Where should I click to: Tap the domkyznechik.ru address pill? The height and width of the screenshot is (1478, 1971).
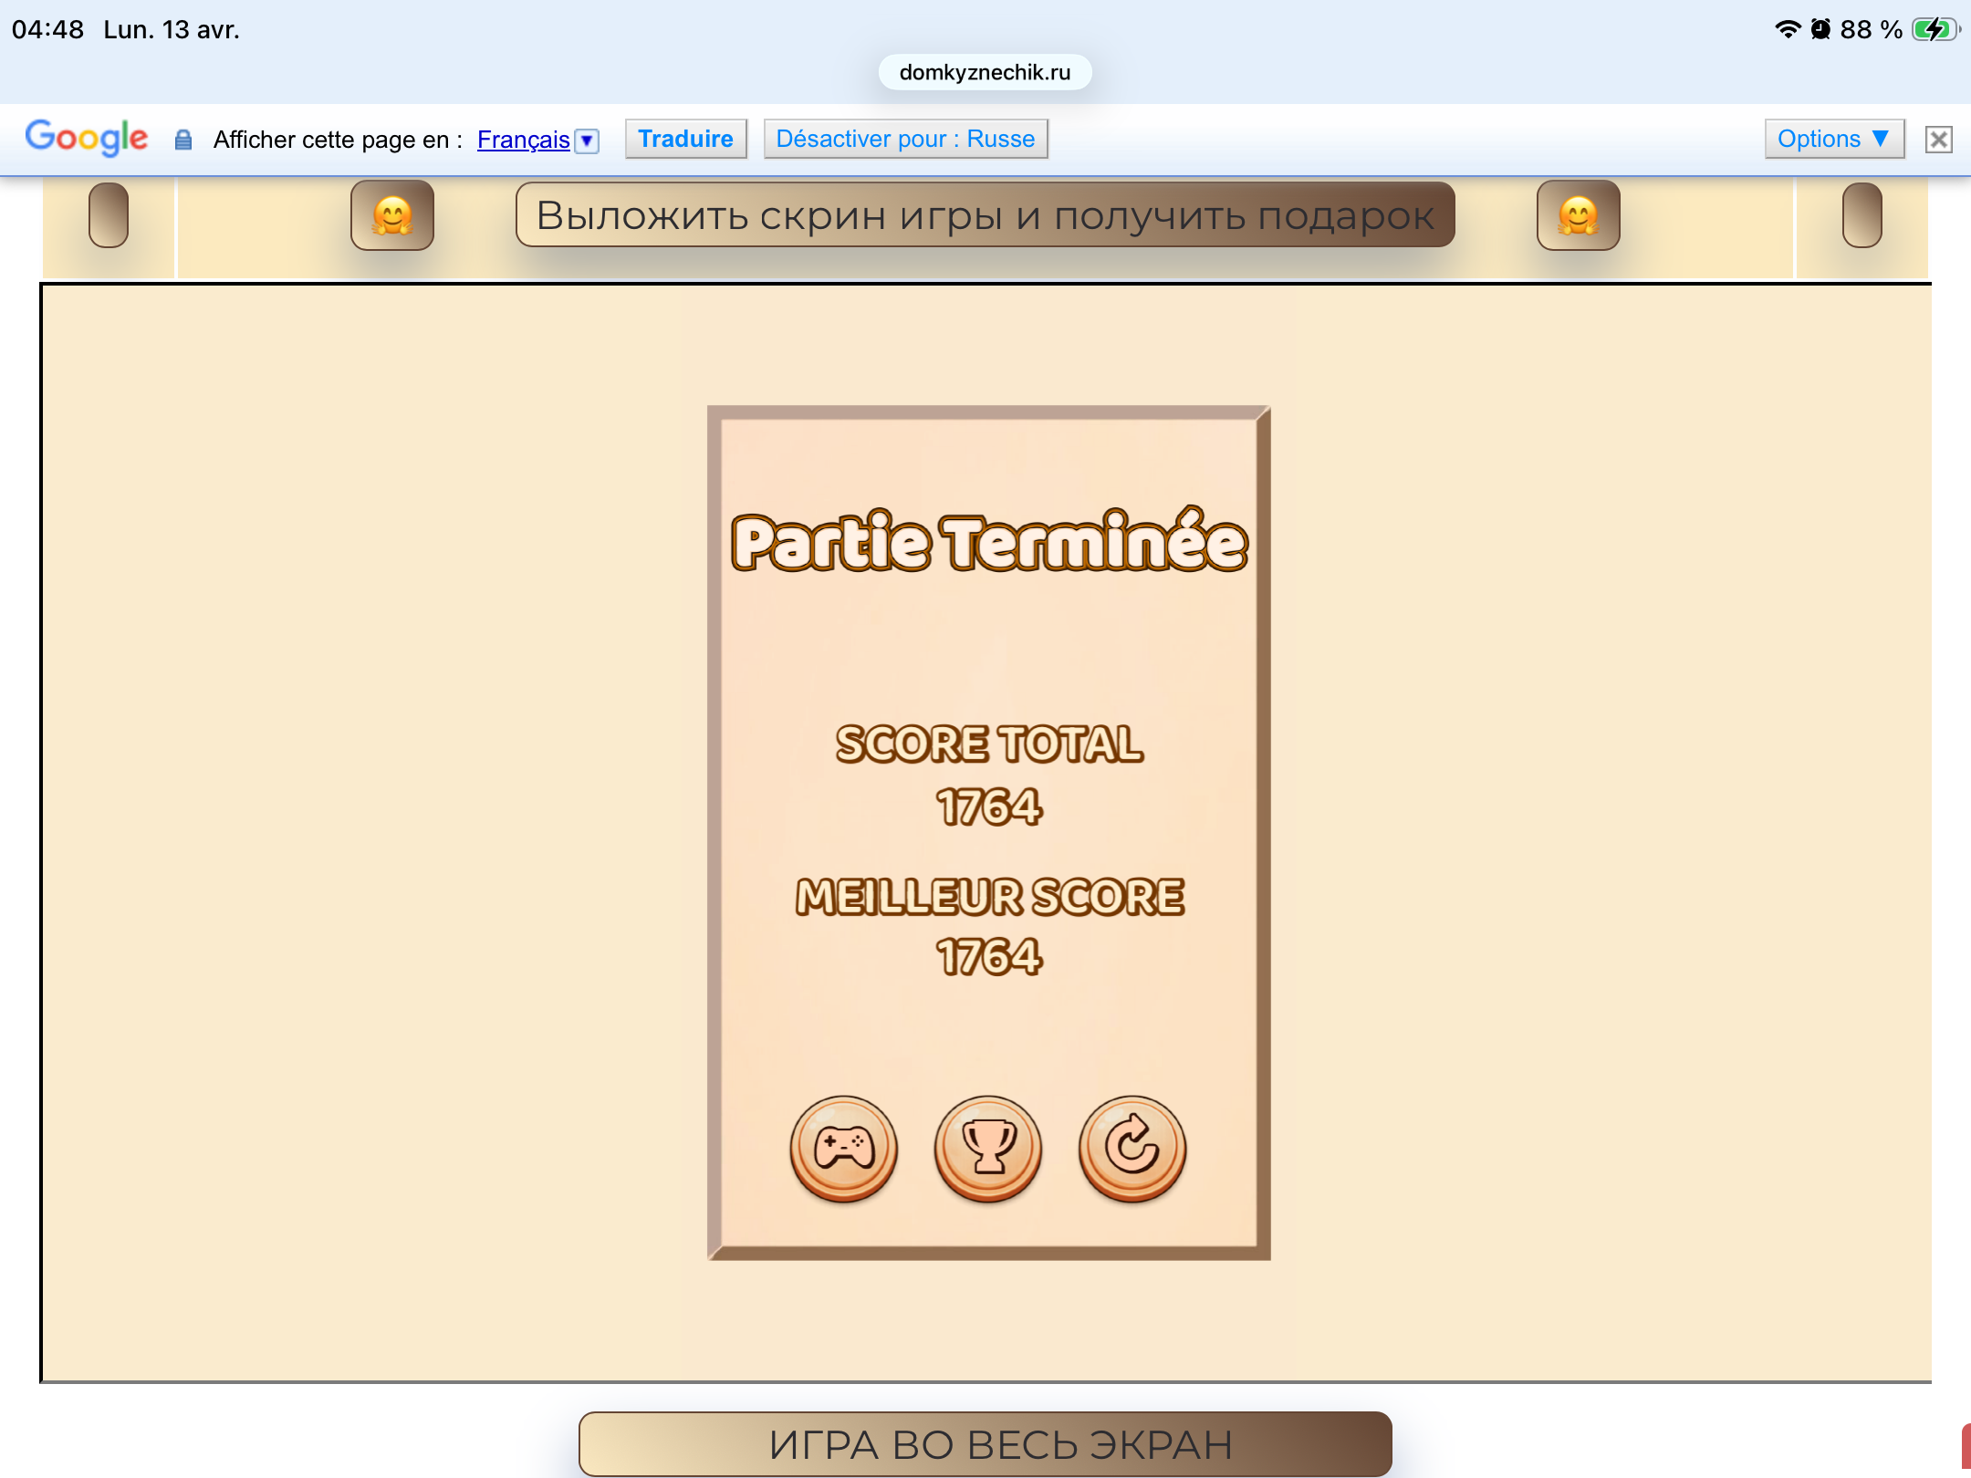pos(985,72)
